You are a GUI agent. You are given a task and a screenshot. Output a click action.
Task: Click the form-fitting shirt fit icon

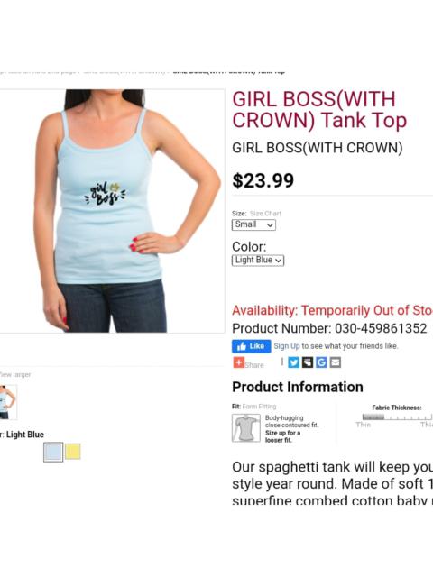[x=246, y=428]
